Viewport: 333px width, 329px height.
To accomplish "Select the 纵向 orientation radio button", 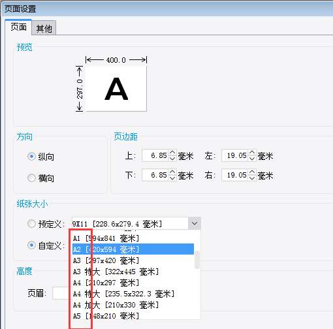I will coord(31,157).
